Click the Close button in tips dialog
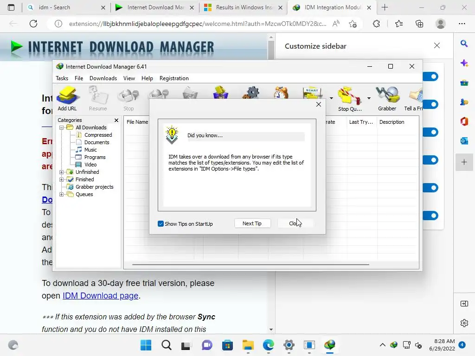Viewport: 475px width, 356px height. [x=295, y=223]
